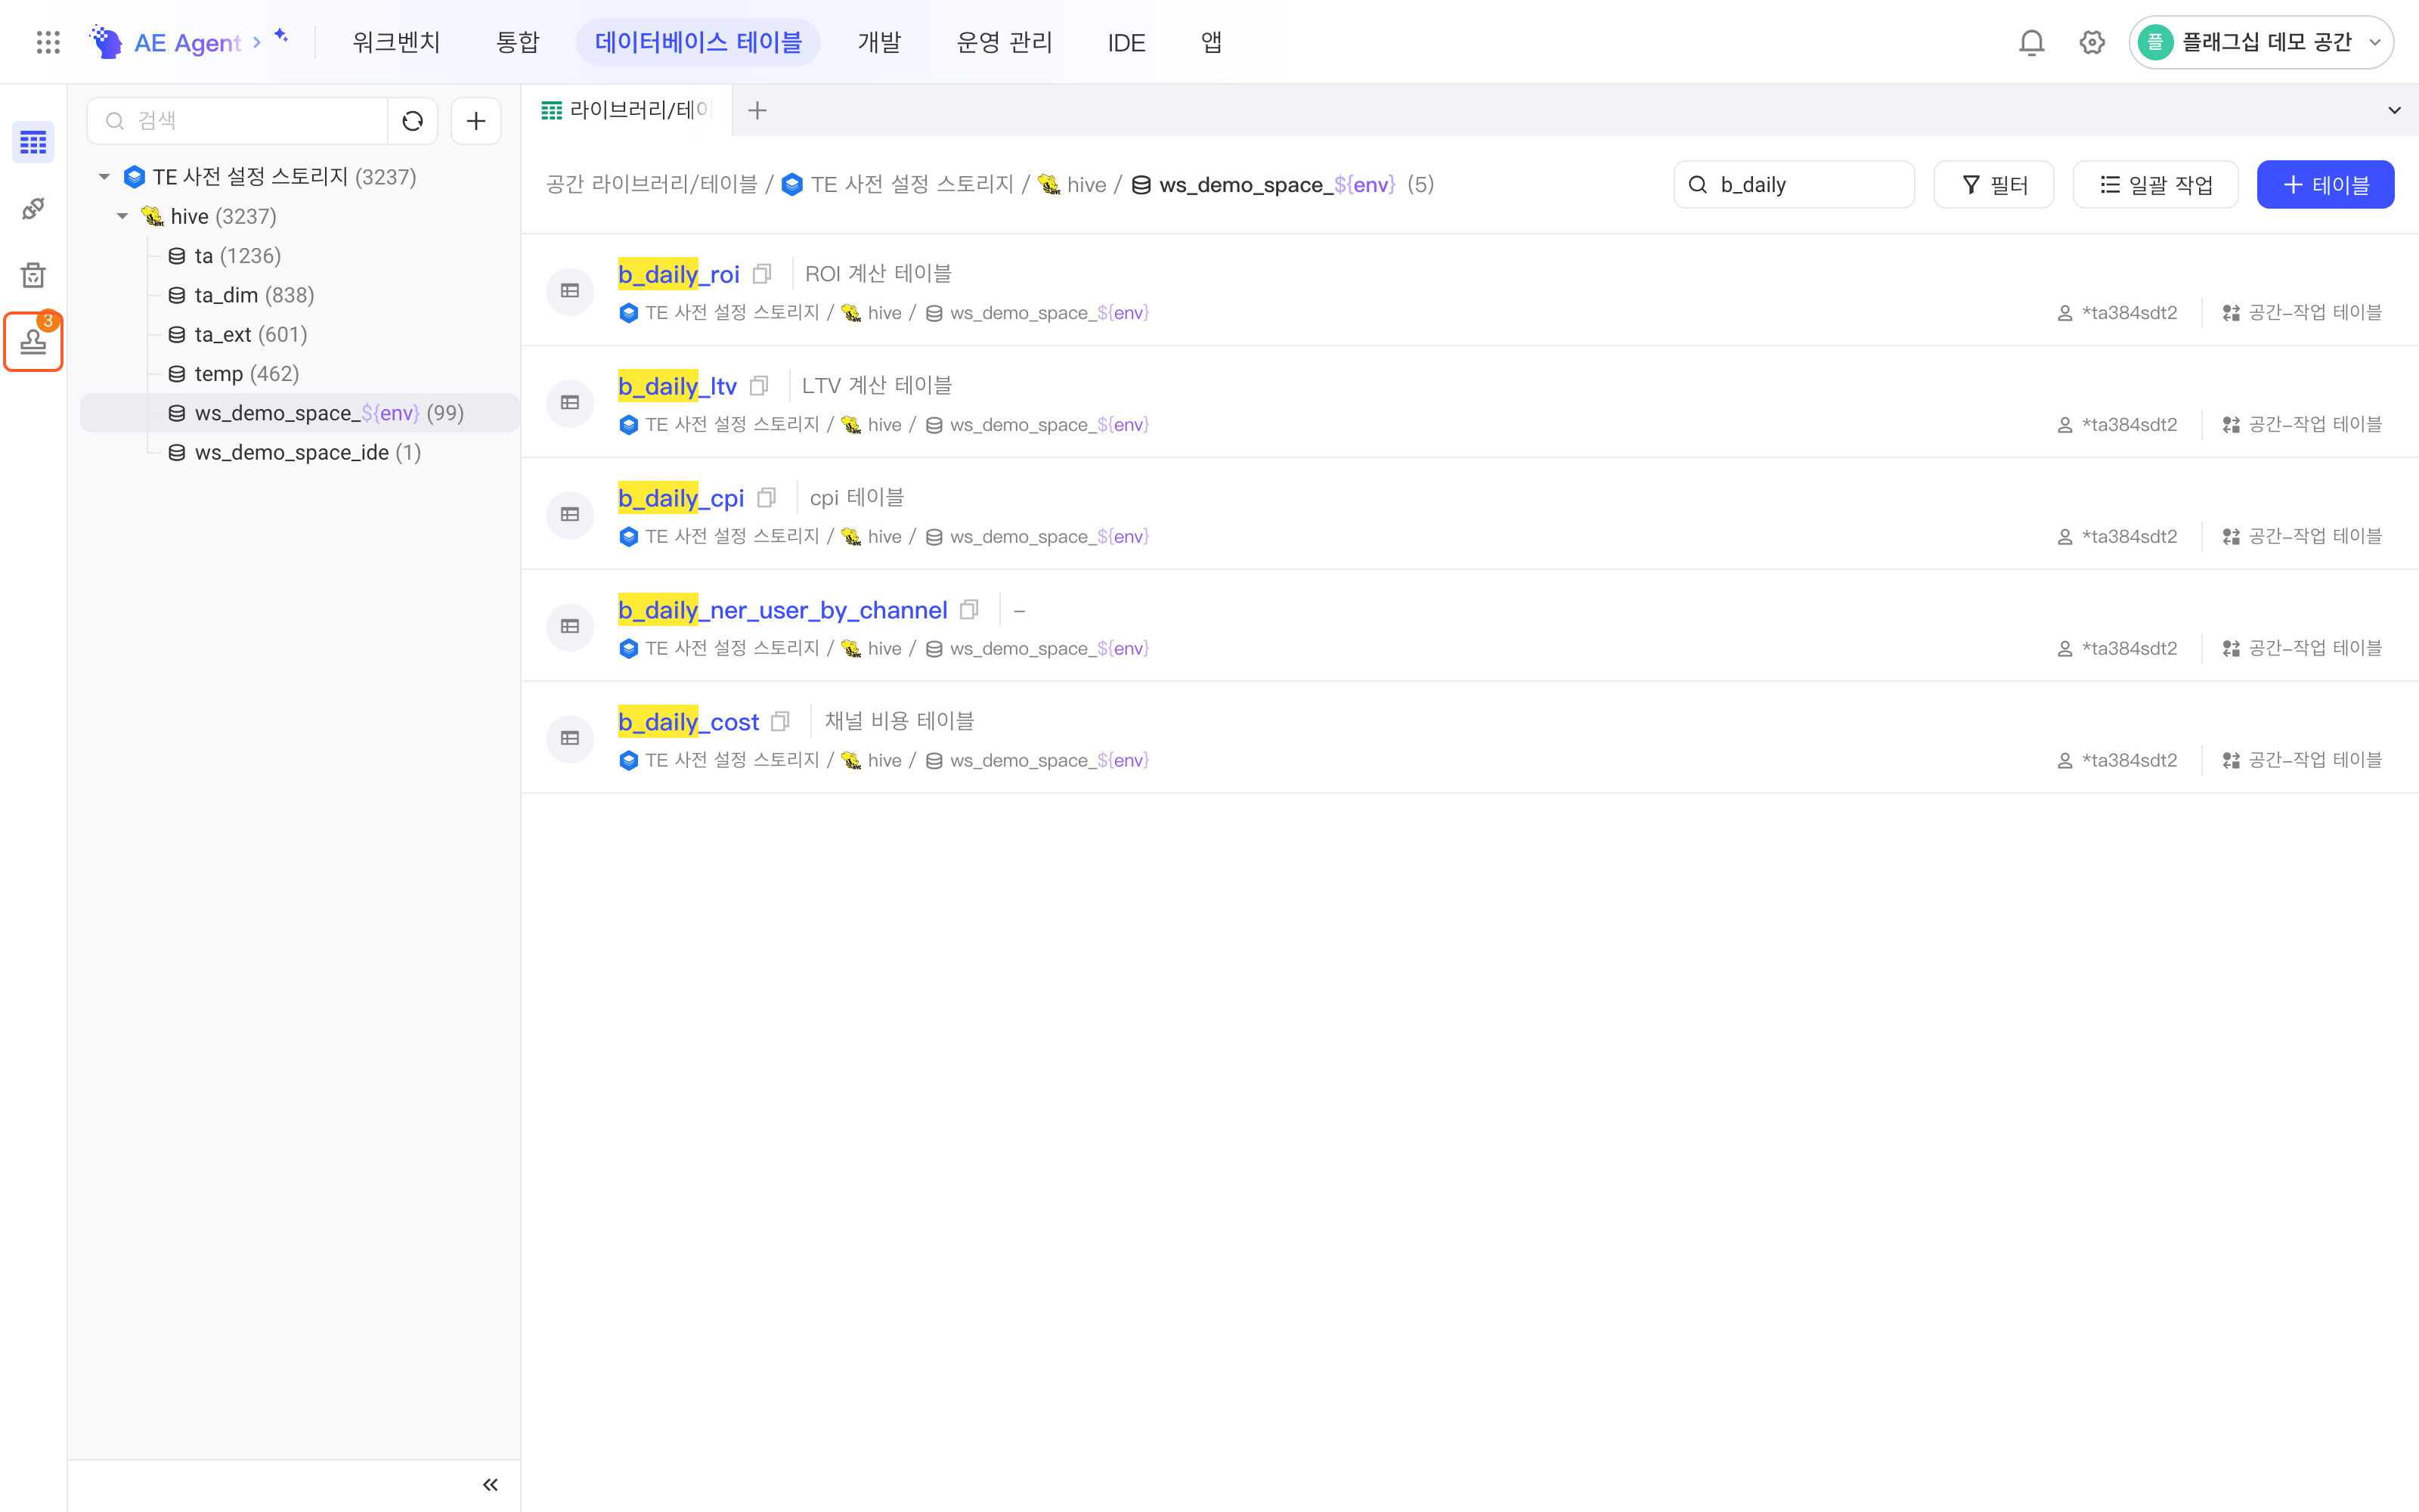Image resolution: width=2419 pixels, height=1512 pixels.
Task: Refresh the database tree
Action: (413, 121)
